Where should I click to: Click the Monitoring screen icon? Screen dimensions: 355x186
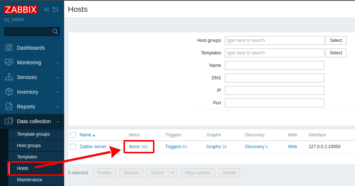[x=9, y=62]
